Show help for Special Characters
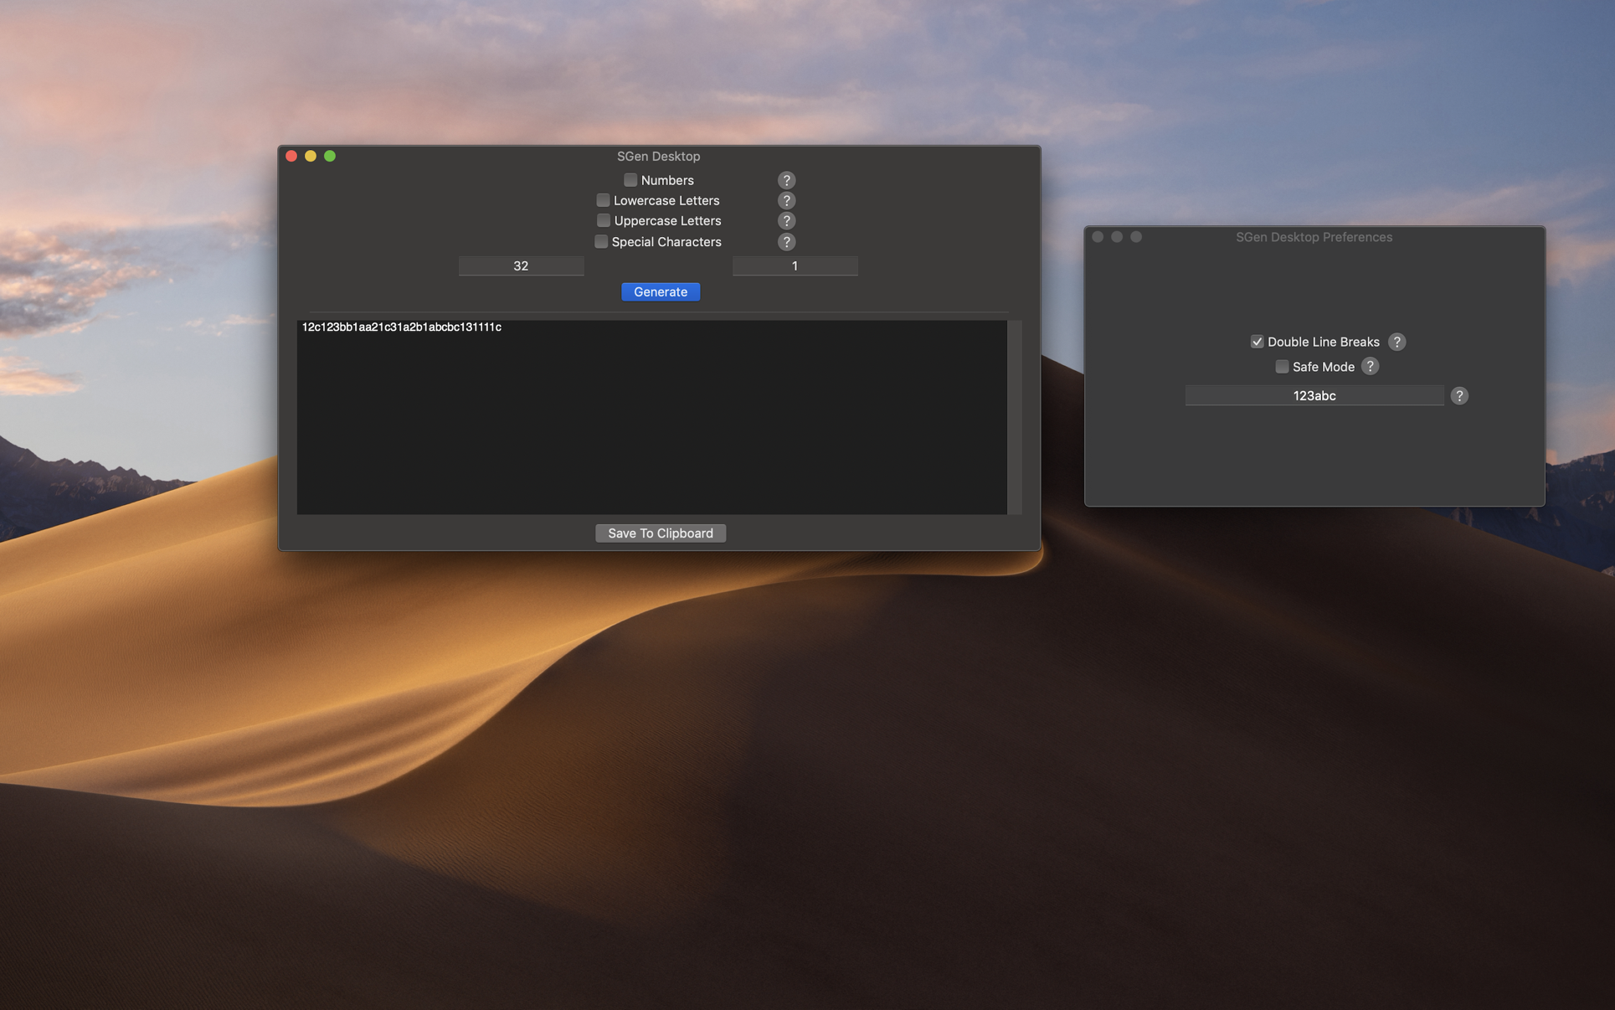 point(785,241)
